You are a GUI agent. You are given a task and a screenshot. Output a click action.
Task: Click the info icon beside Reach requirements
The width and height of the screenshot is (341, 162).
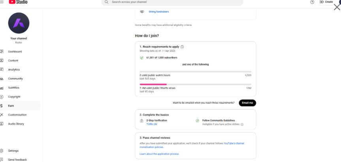click(182, 47)
